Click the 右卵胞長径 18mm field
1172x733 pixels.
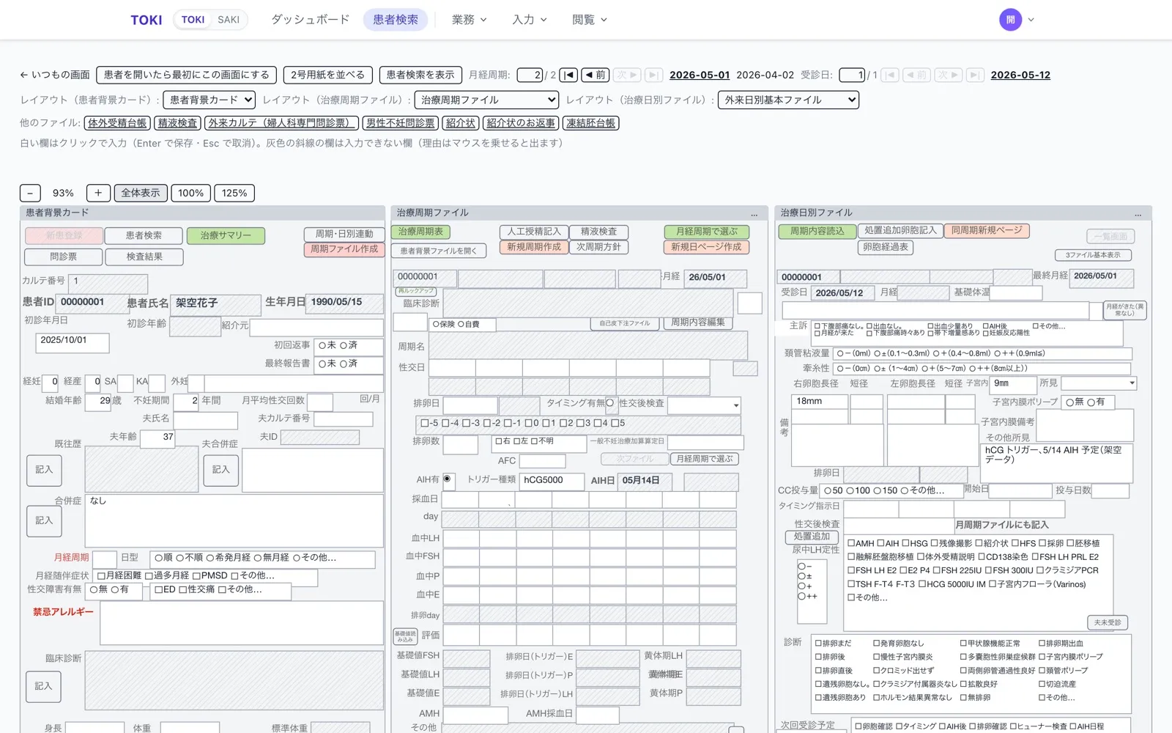tap(820, 401)
